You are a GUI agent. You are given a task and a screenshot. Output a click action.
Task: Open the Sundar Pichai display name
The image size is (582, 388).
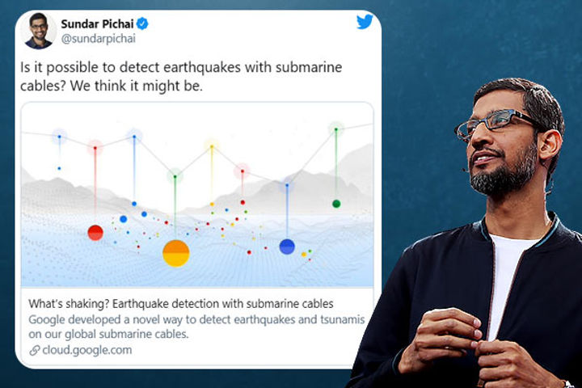97,23
